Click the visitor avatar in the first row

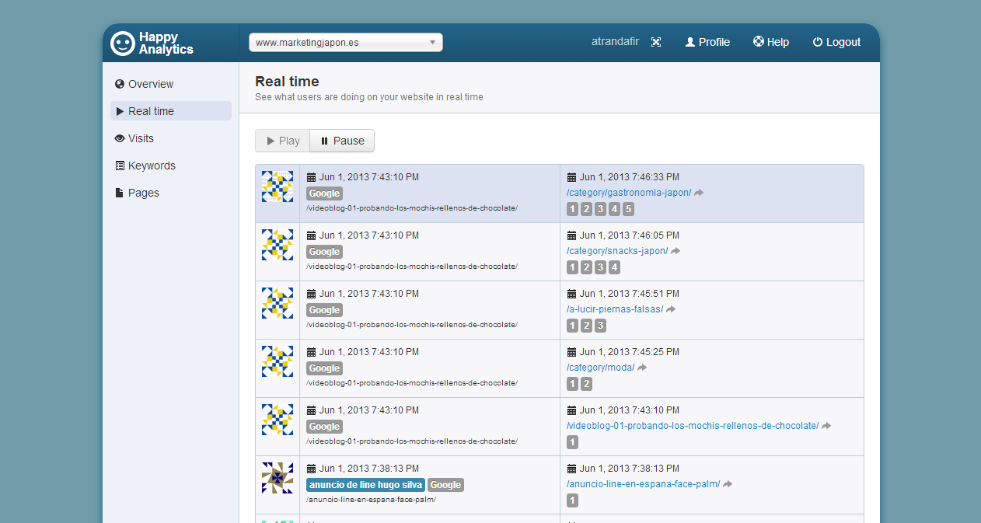278,187
